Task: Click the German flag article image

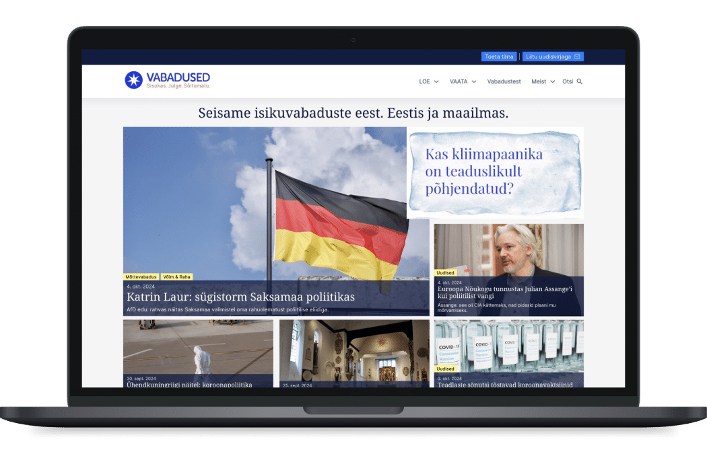Action: tap(276, 202)
